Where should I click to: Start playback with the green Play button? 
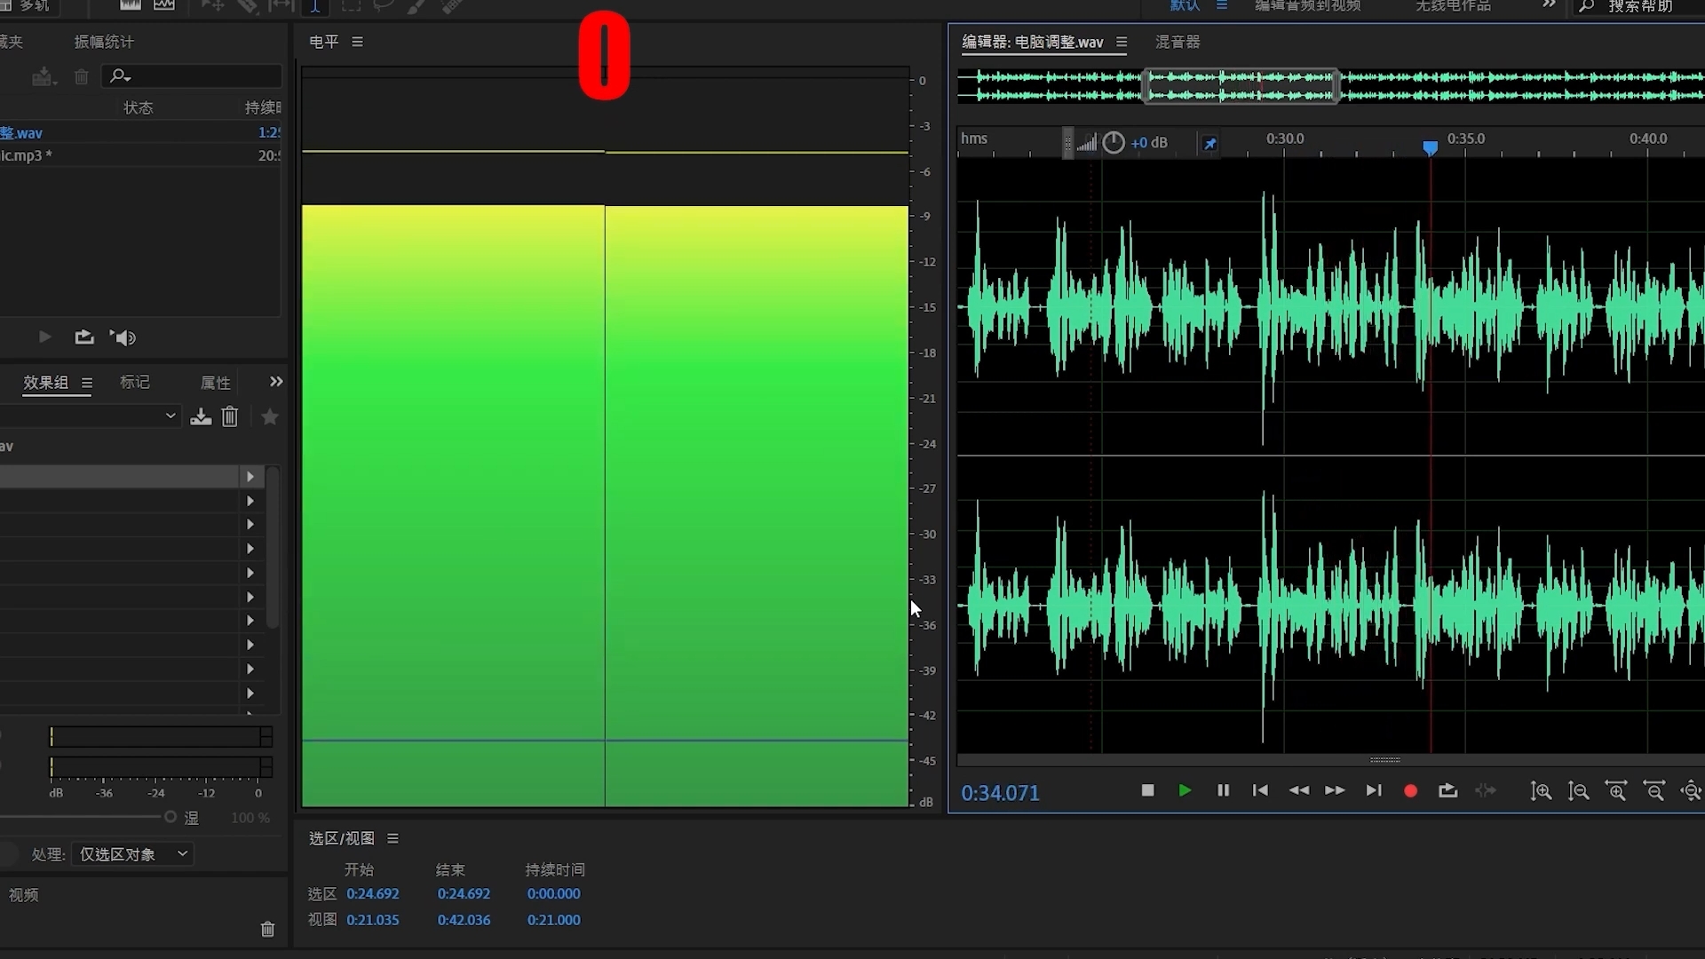1185,790
